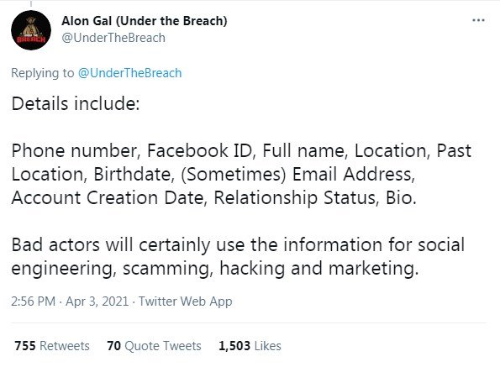Click the "Account Creation Date" phrase
The image size is (500, 367).
tap(108, 198)
